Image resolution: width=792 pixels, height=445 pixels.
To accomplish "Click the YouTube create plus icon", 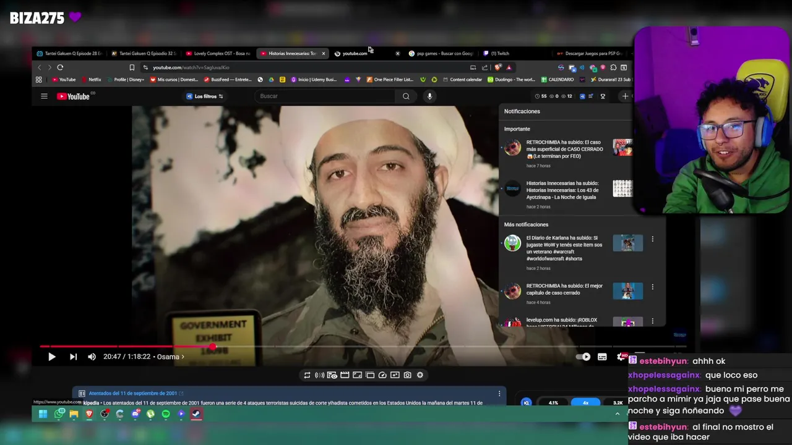I will pyautogui.click(x=625, y=96).
